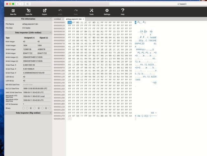The image size is (207, 156).
Task: Expand the Data Inspector (Big-endian) panel
Action: coord(50,113)
